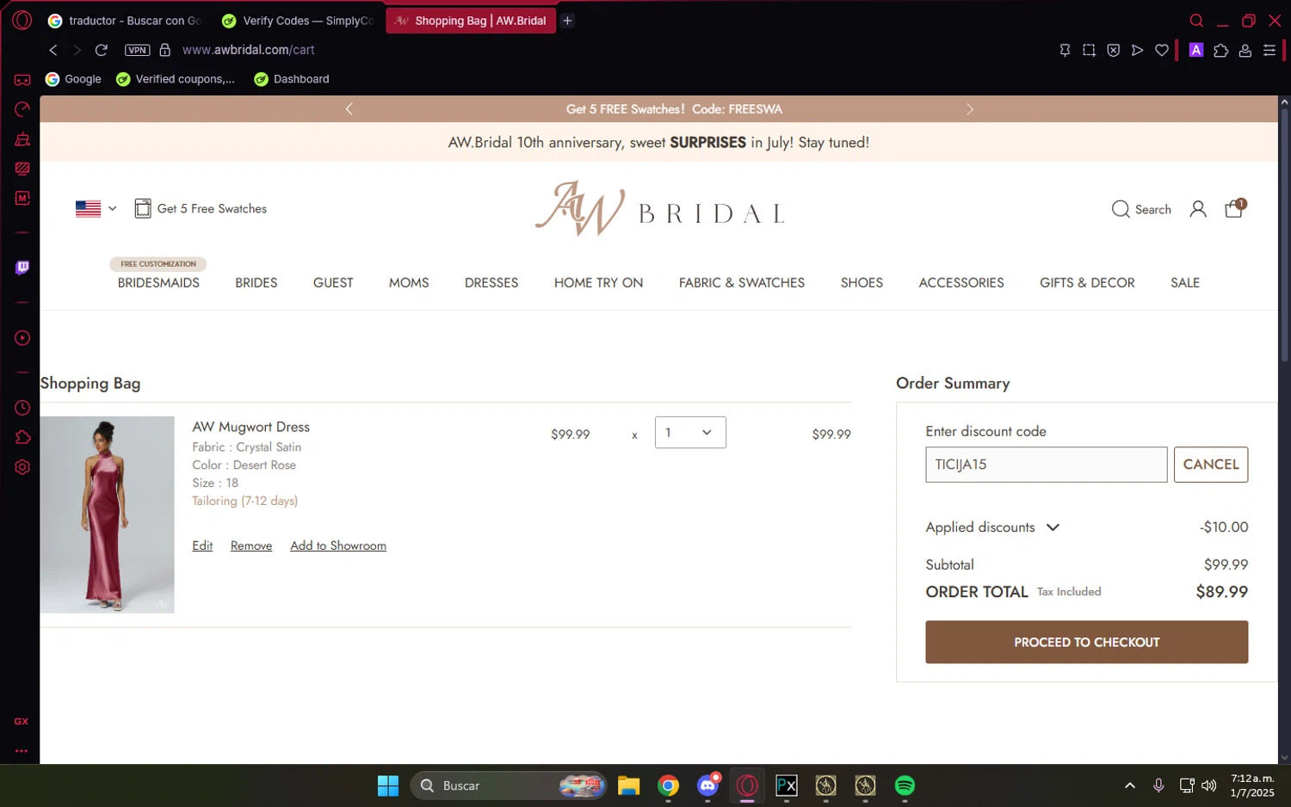Open the quantity dropdown showing 1

point(690,433)
